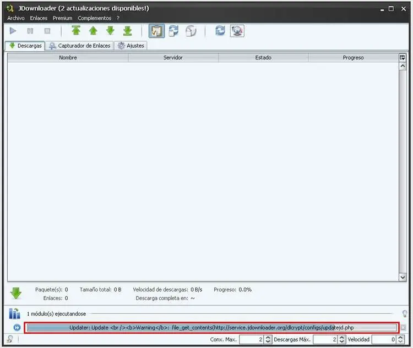Click the search icon in bottom-left status bar

[x=10, y=339]
